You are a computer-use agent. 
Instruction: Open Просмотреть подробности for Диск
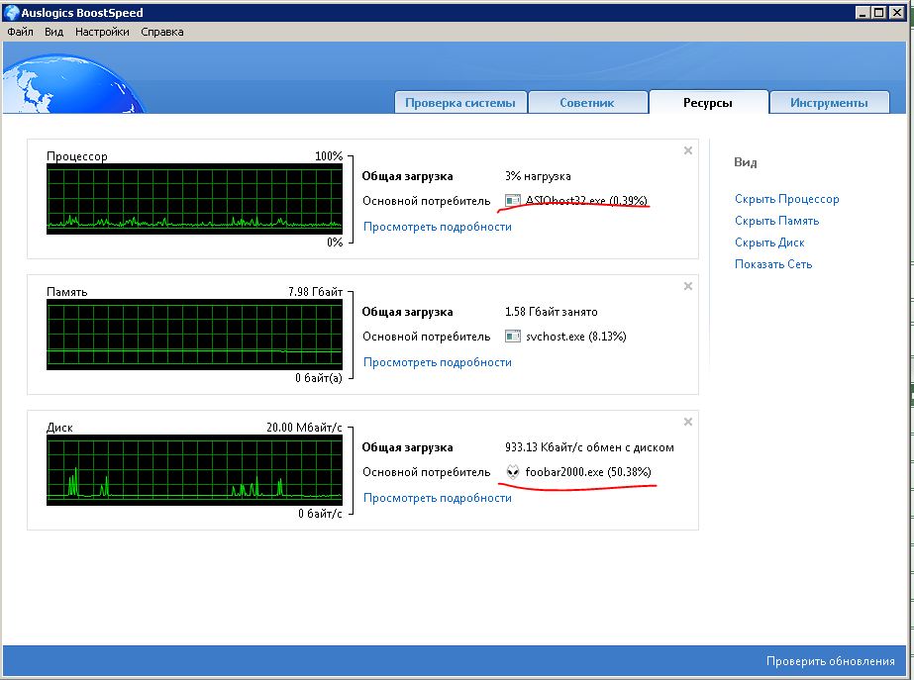(x=437, y=498)
